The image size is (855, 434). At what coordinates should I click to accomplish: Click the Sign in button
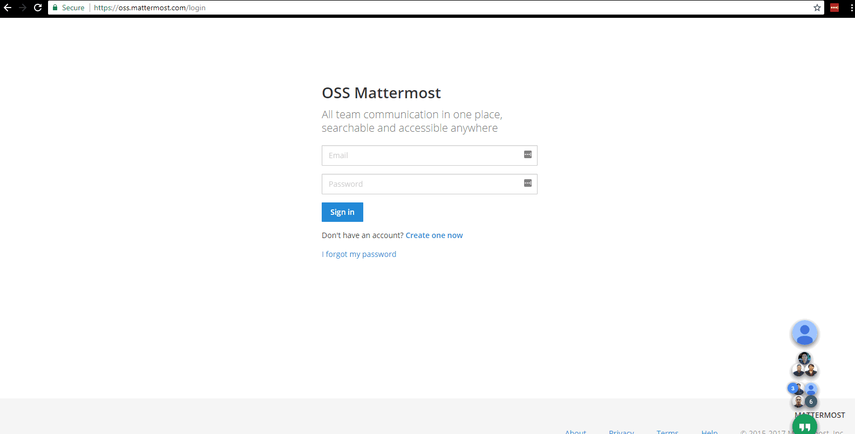click(x=342, y=212)
